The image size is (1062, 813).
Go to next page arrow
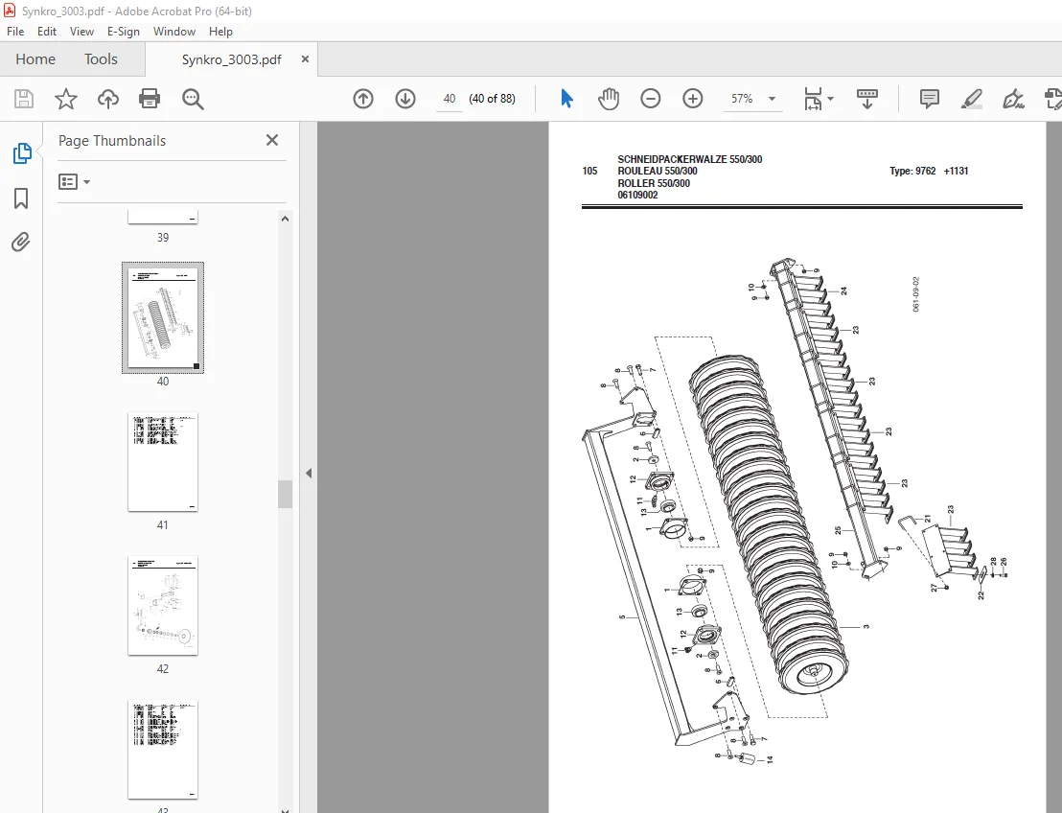(405, 99)
